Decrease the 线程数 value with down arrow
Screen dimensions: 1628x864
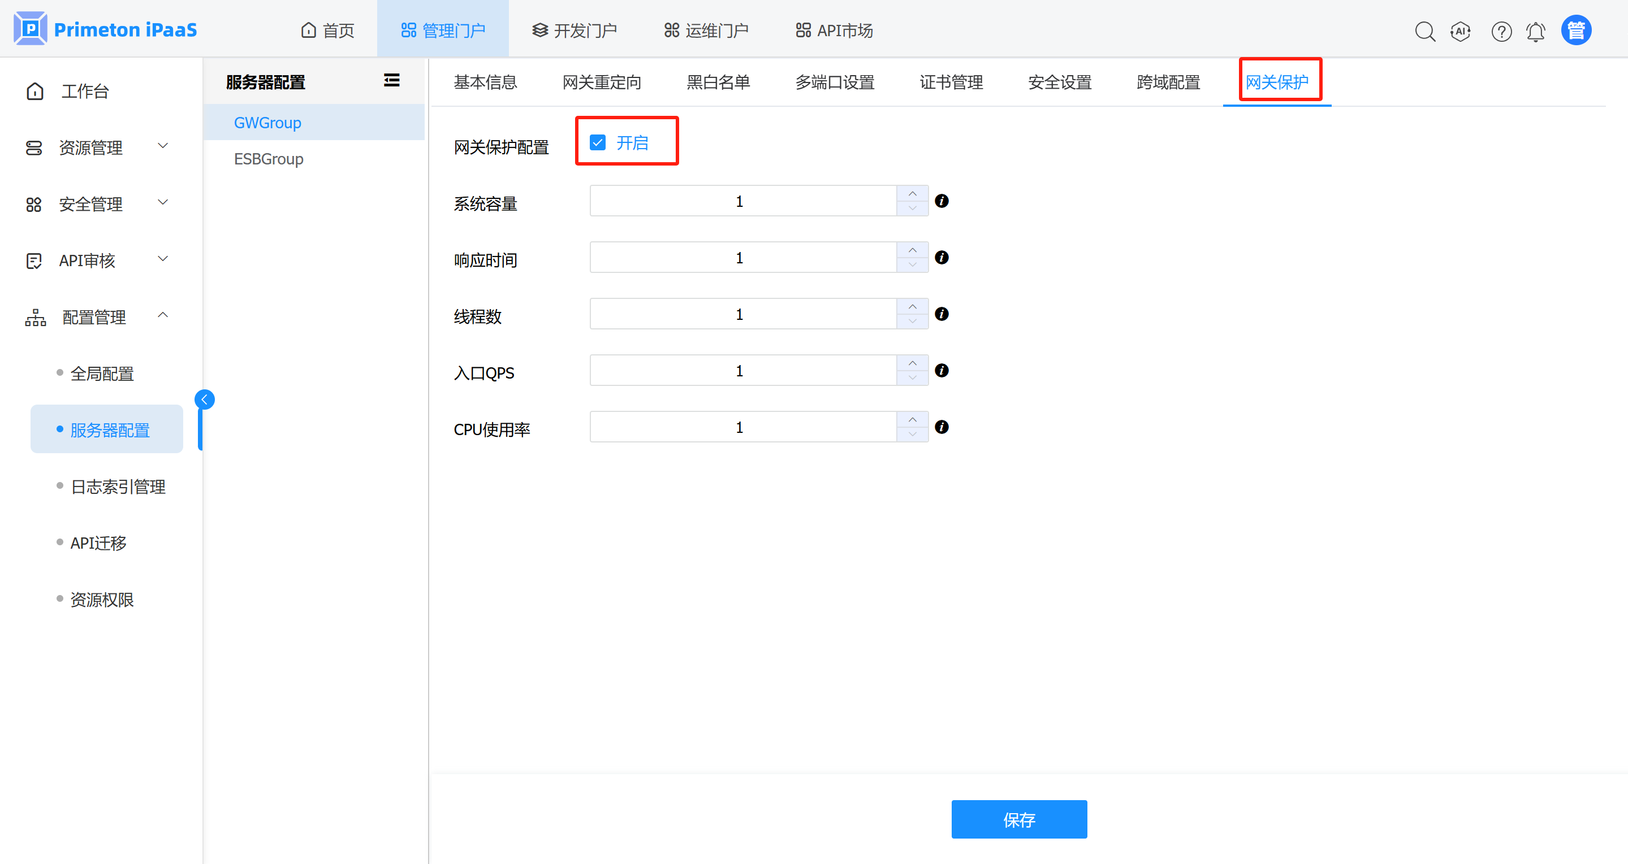pos(912,322)
